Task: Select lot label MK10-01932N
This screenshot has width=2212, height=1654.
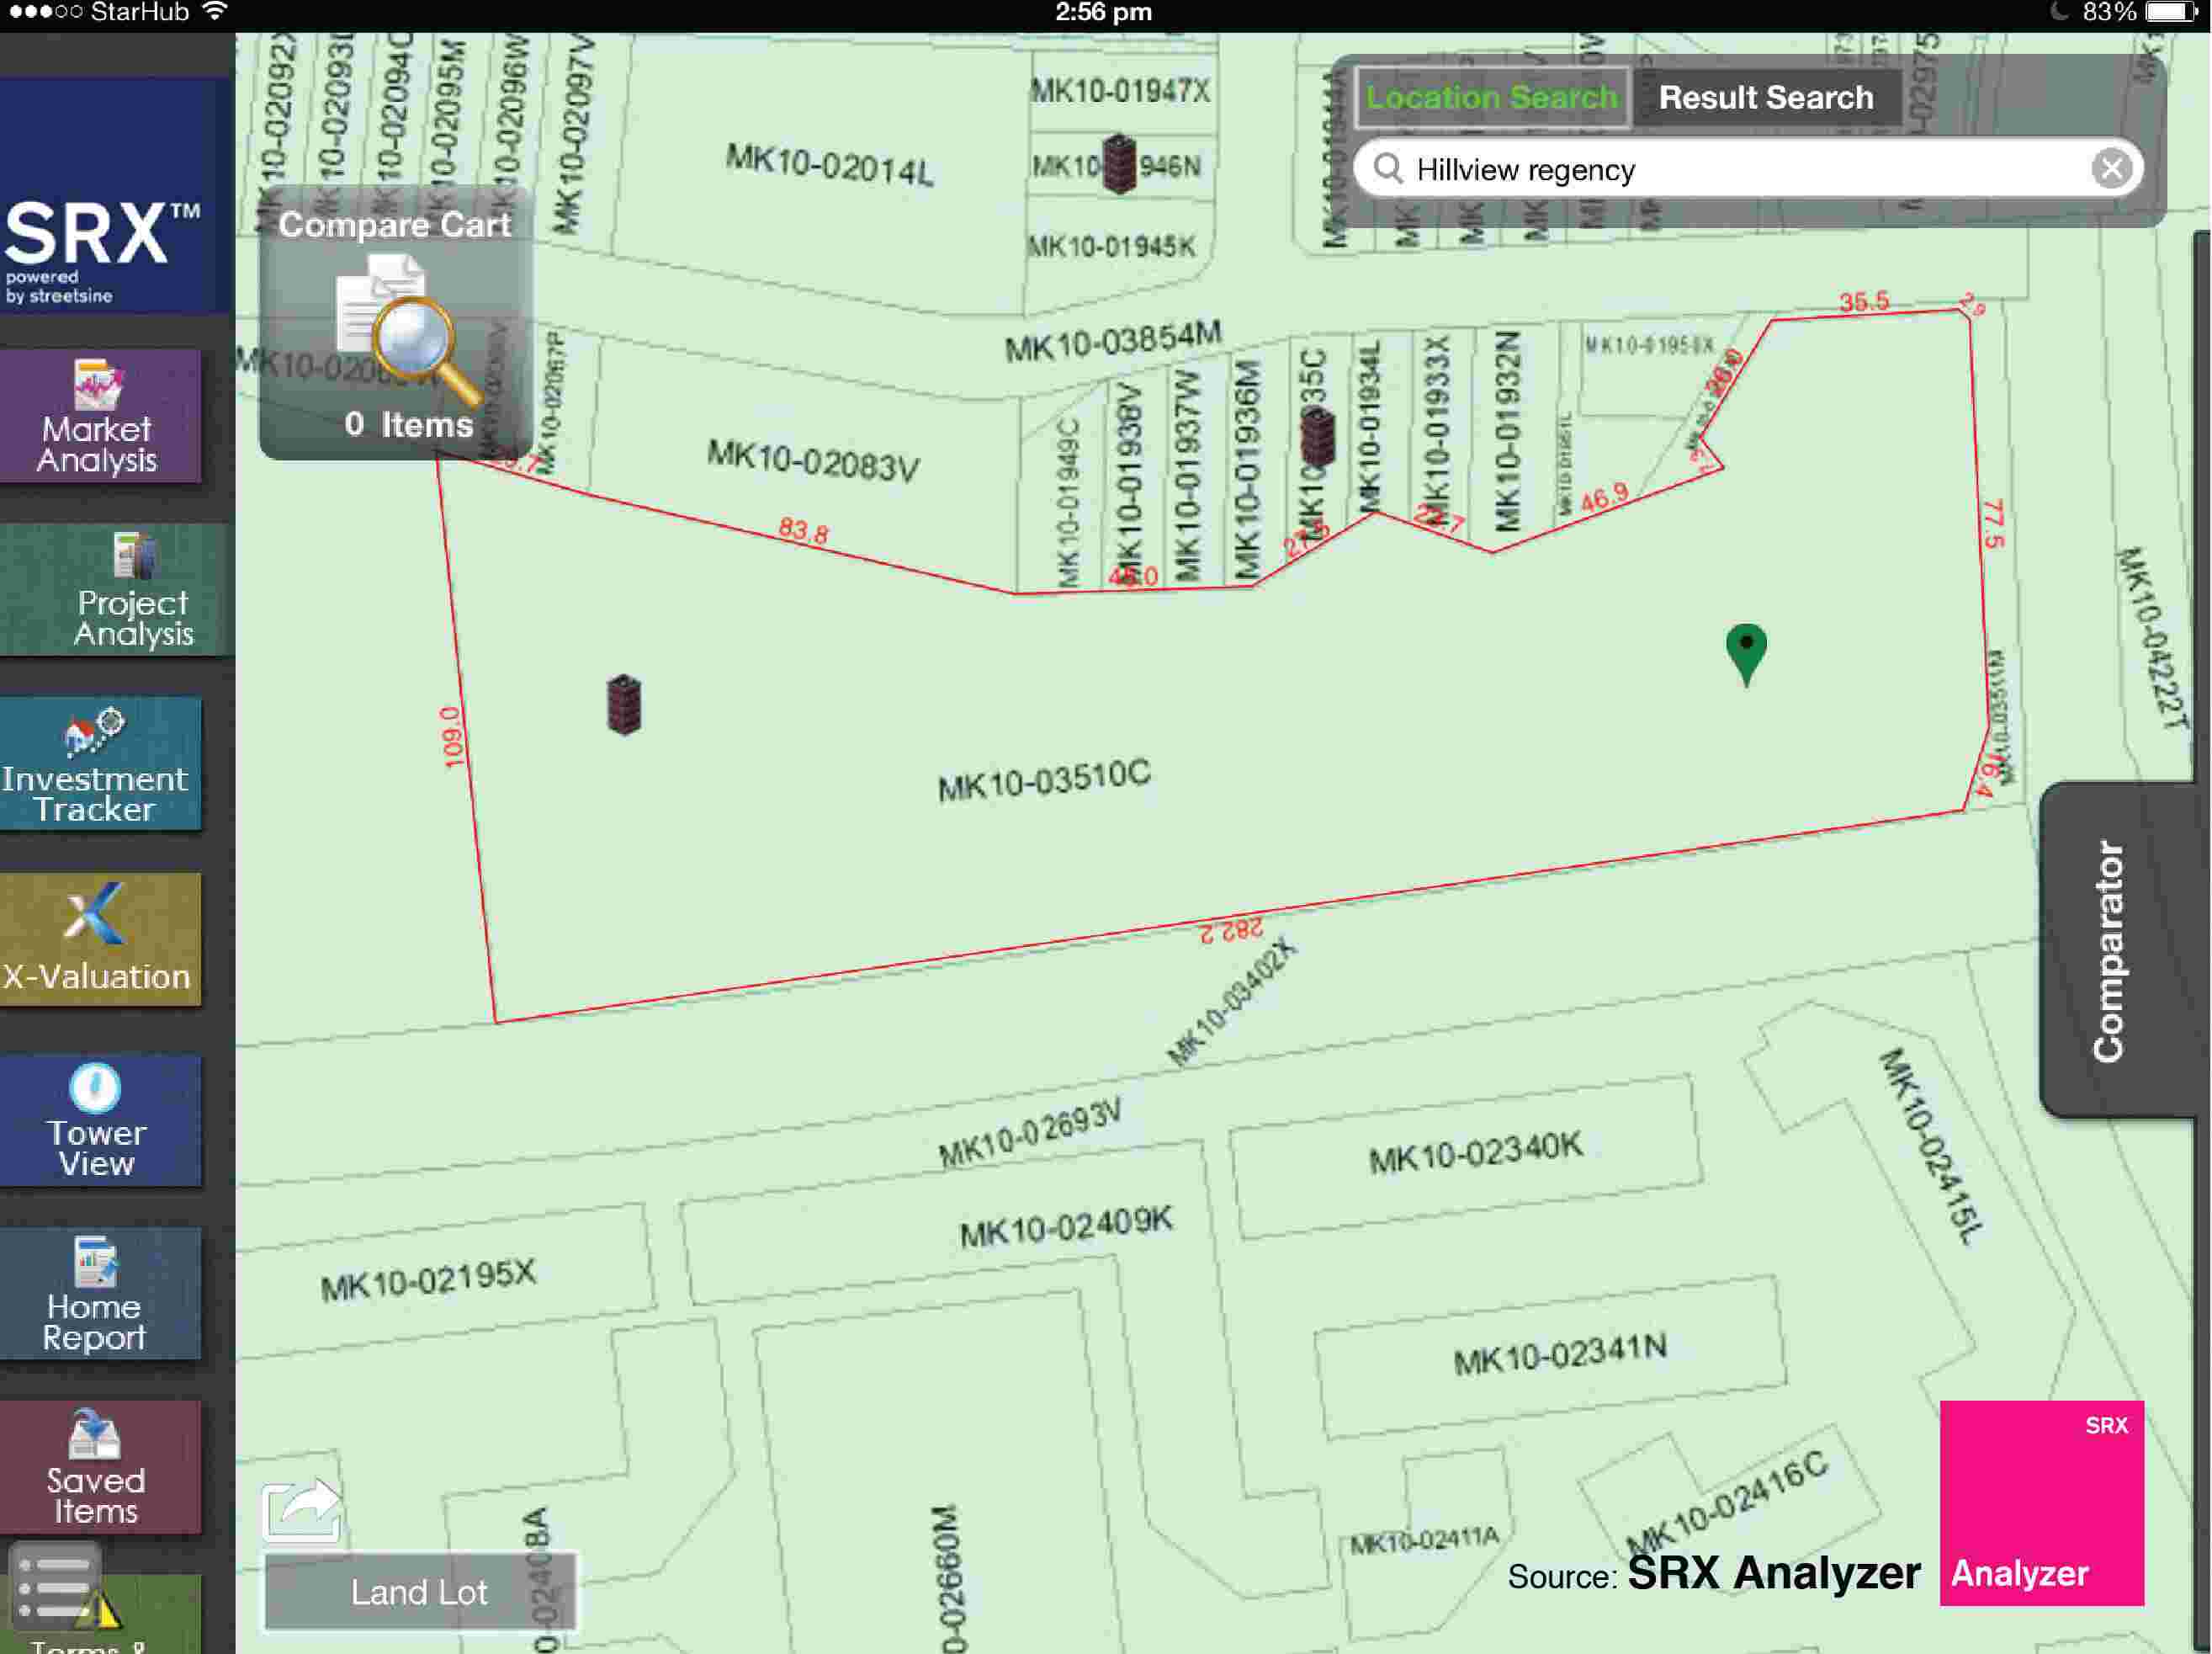Action: [1507, 430]
